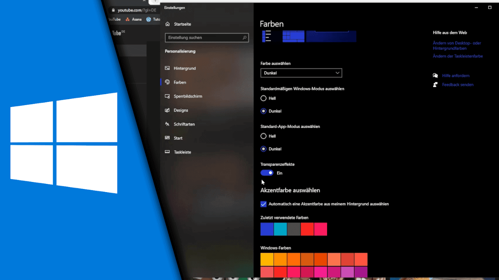
Task: Open the Ändern der Taskleistenfarbe link
Action: point(458,56)
